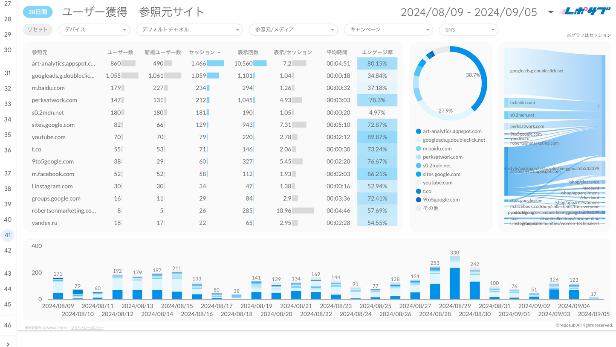Expand the 参照元/メディア filter
This screenshot has height=347, width=616.
293,30
